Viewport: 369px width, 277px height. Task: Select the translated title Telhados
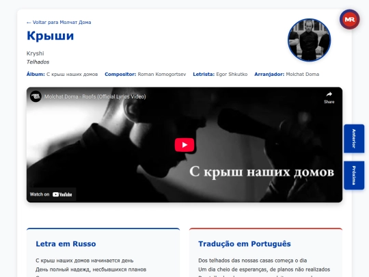pyautogui.click(x=38, y=62)
